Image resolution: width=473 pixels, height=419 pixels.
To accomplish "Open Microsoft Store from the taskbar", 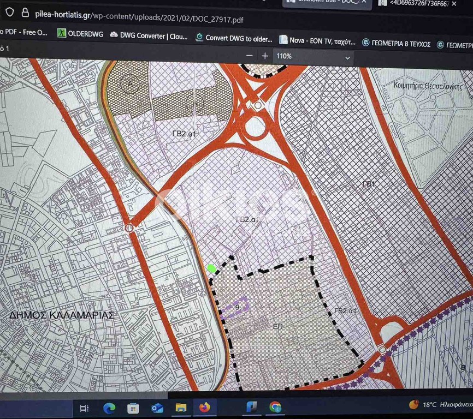I will coord(133,409).
